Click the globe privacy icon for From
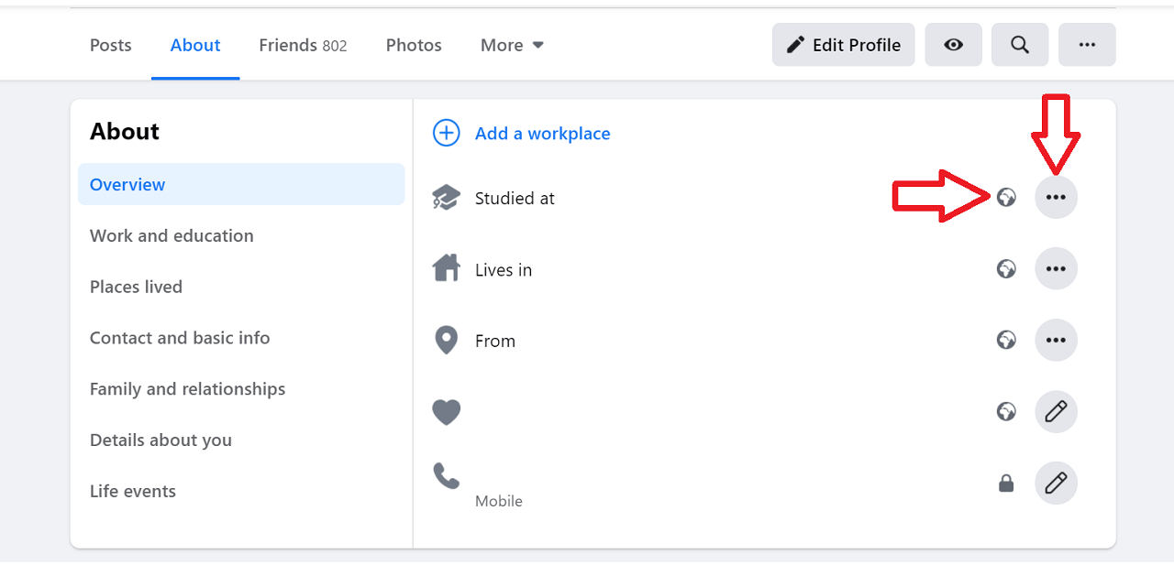 coord(1006,341)
